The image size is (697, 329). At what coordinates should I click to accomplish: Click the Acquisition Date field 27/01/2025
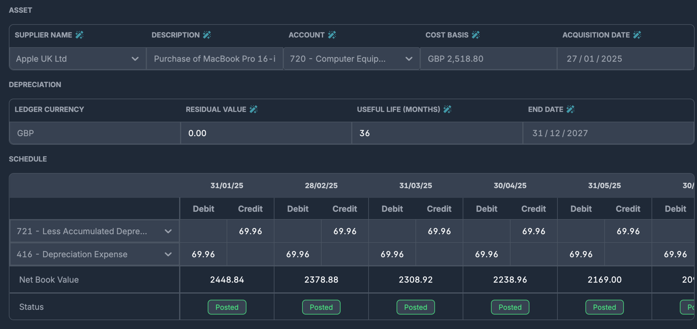(x=624, y=59)
